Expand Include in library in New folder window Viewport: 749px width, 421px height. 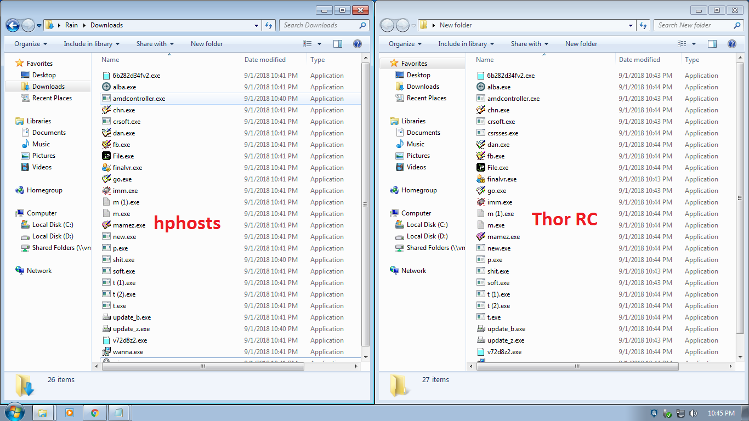click(466, 44)
